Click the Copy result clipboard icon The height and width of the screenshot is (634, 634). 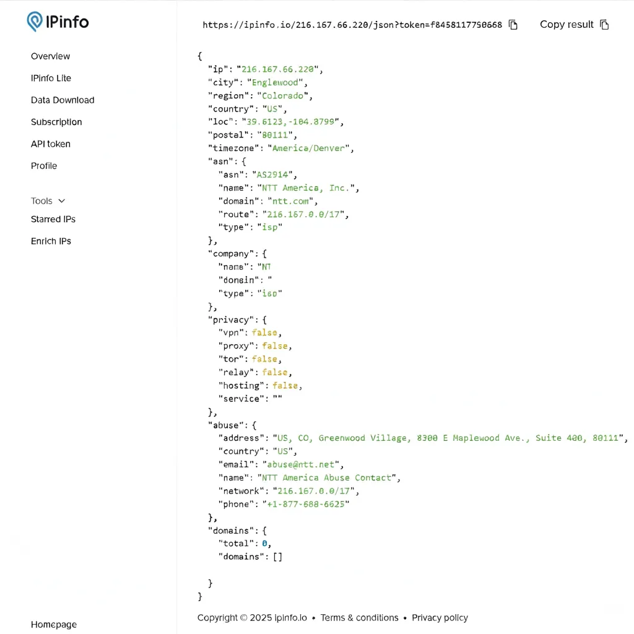point(604,25)
